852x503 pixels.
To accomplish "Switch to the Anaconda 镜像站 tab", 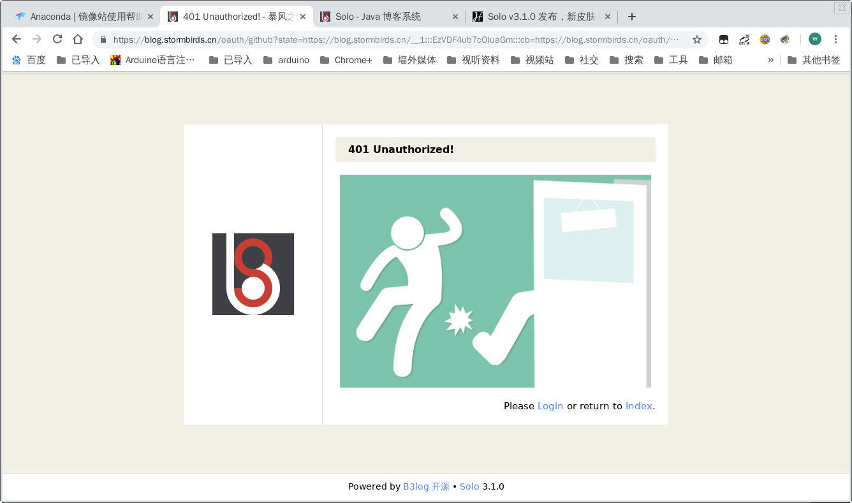I will tap(83, 17).
